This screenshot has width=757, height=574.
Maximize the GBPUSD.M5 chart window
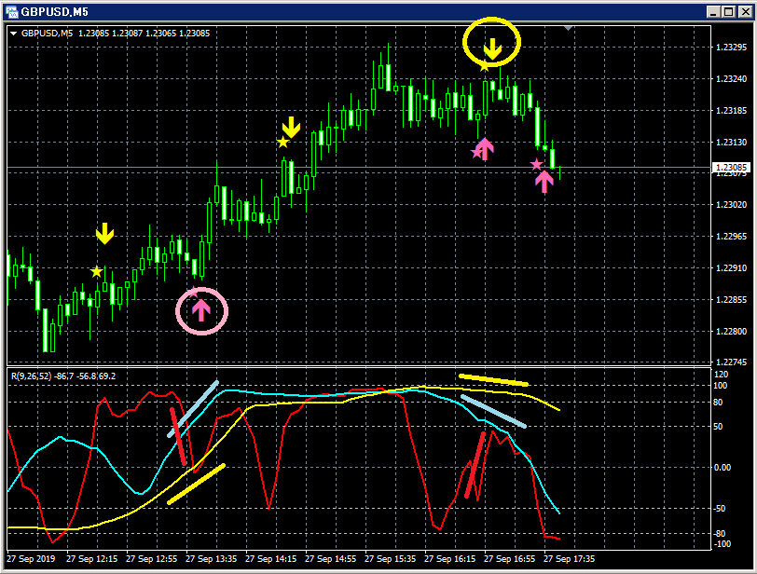pos(728,12)
